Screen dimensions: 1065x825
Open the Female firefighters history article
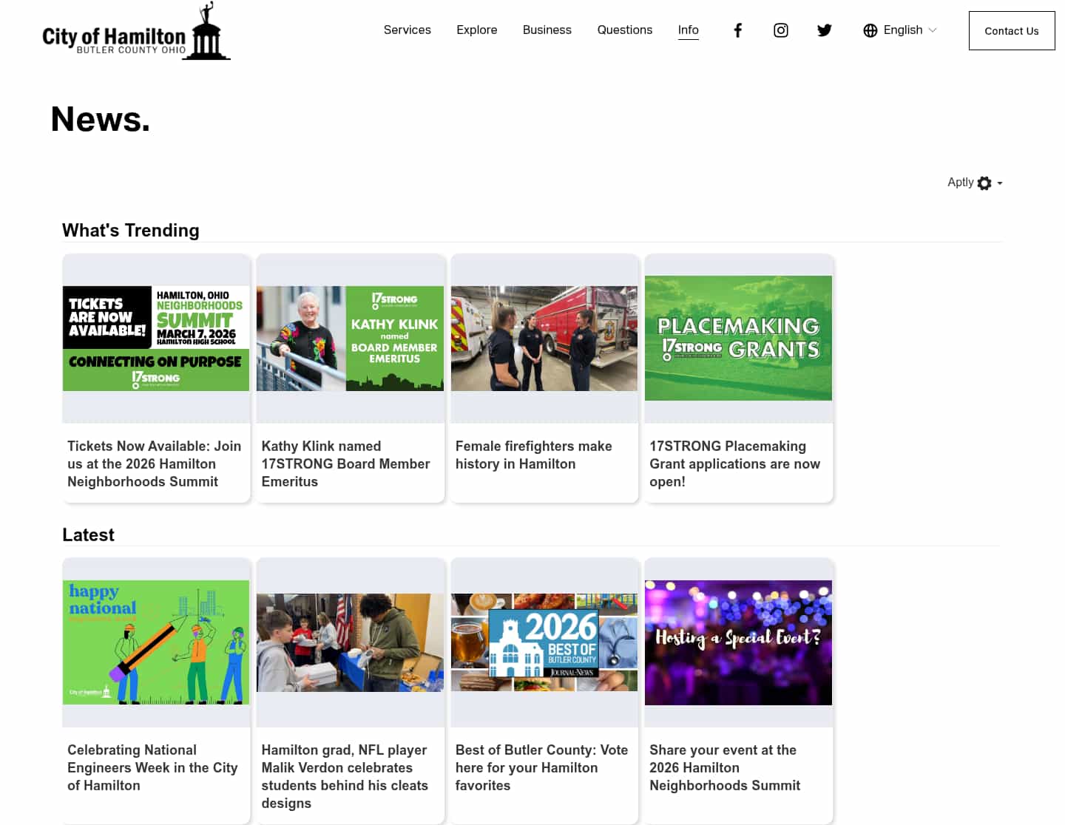(x=544, y=338)
